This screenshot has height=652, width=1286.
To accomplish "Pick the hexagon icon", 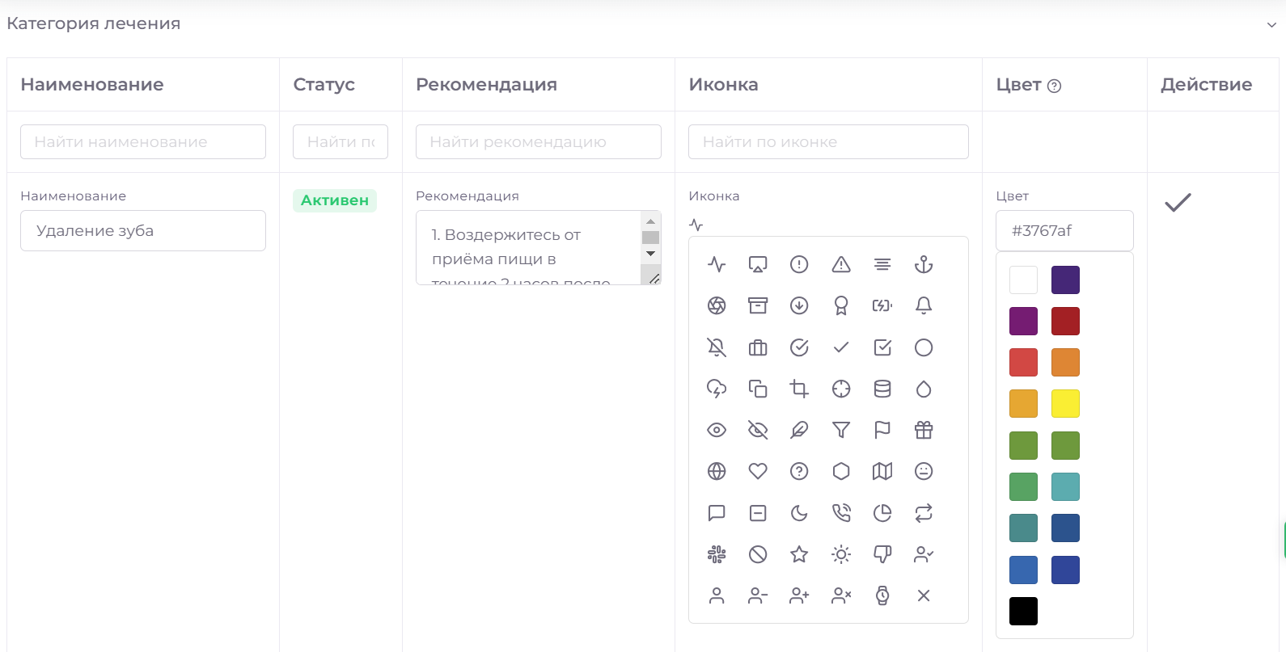I will coord(841,471).
